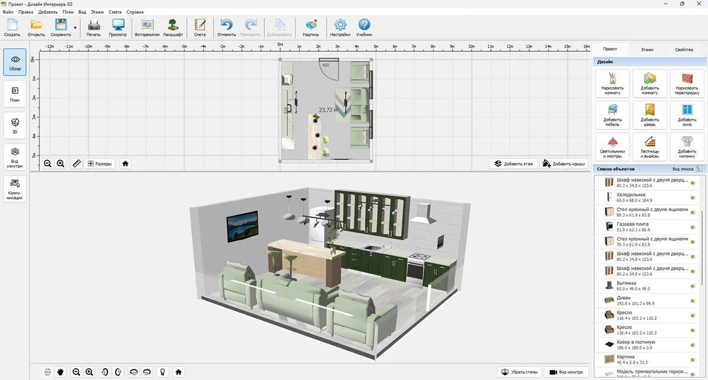Open the dropdown arrow next to Сохранить
The width and height of the screenshot is (708, 380).
click(x=75, y=27)
